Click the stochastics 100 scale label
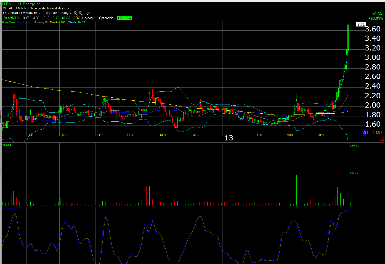 [352, 209]
